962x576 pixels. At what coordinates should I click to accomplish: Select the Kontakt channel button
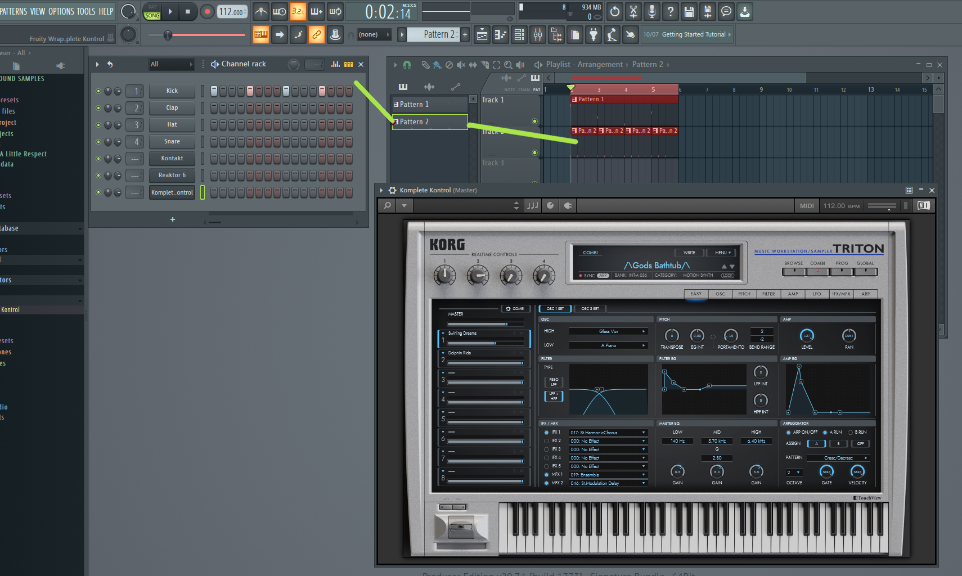coord(172,159)
